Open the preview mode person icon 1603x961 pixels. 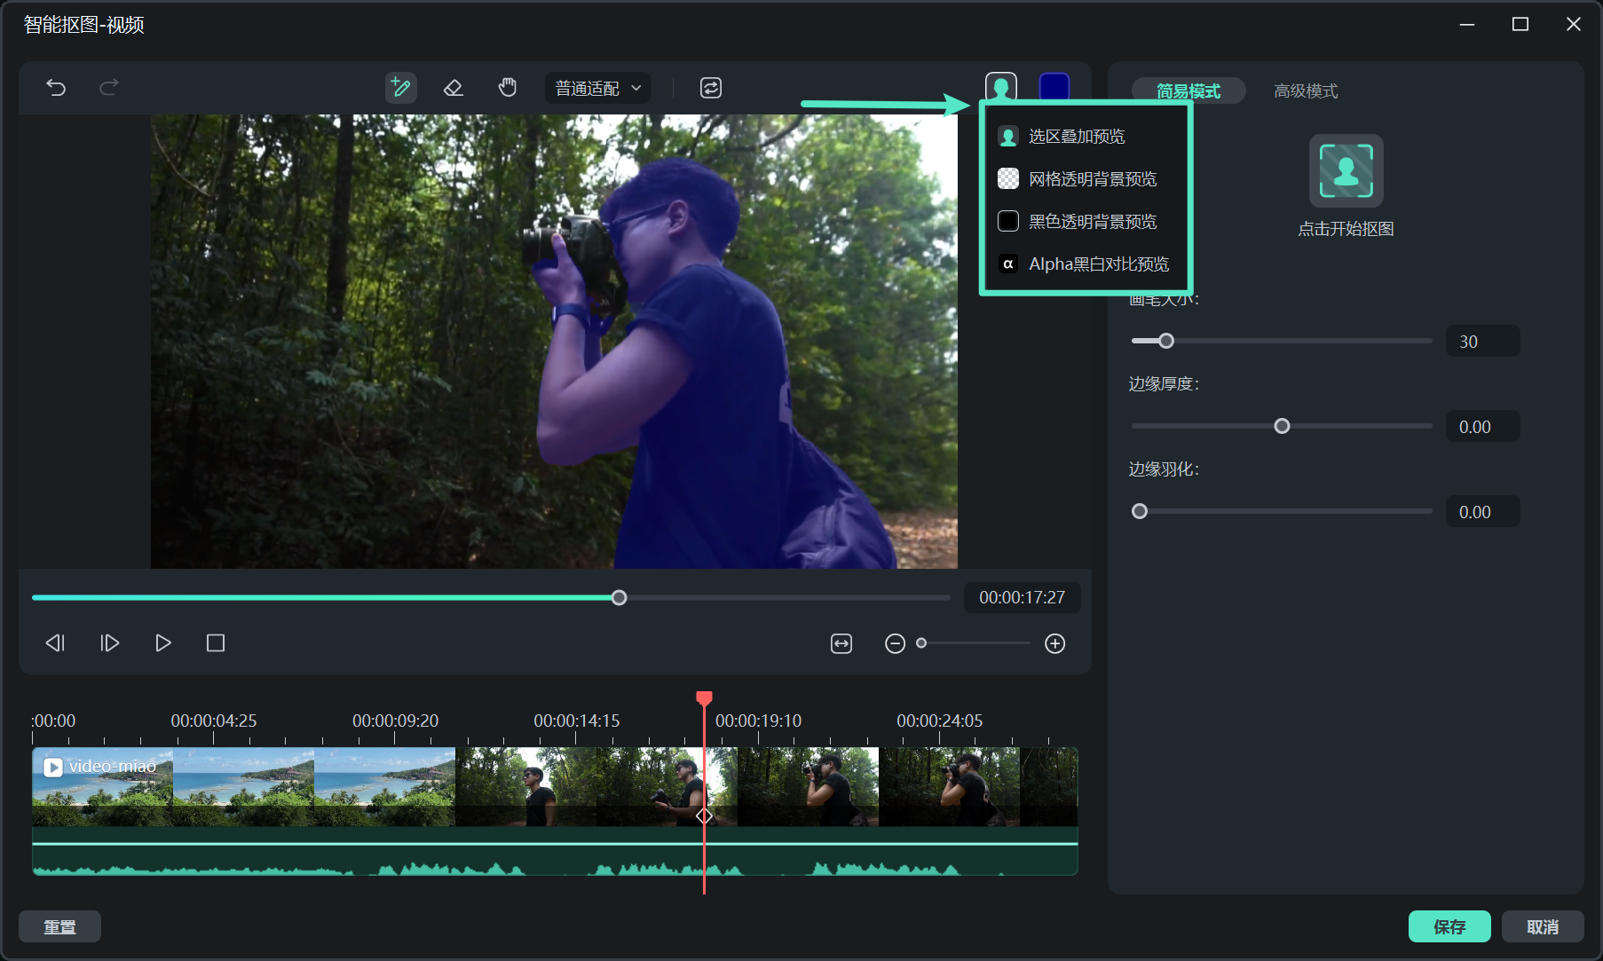(1001, 87)
